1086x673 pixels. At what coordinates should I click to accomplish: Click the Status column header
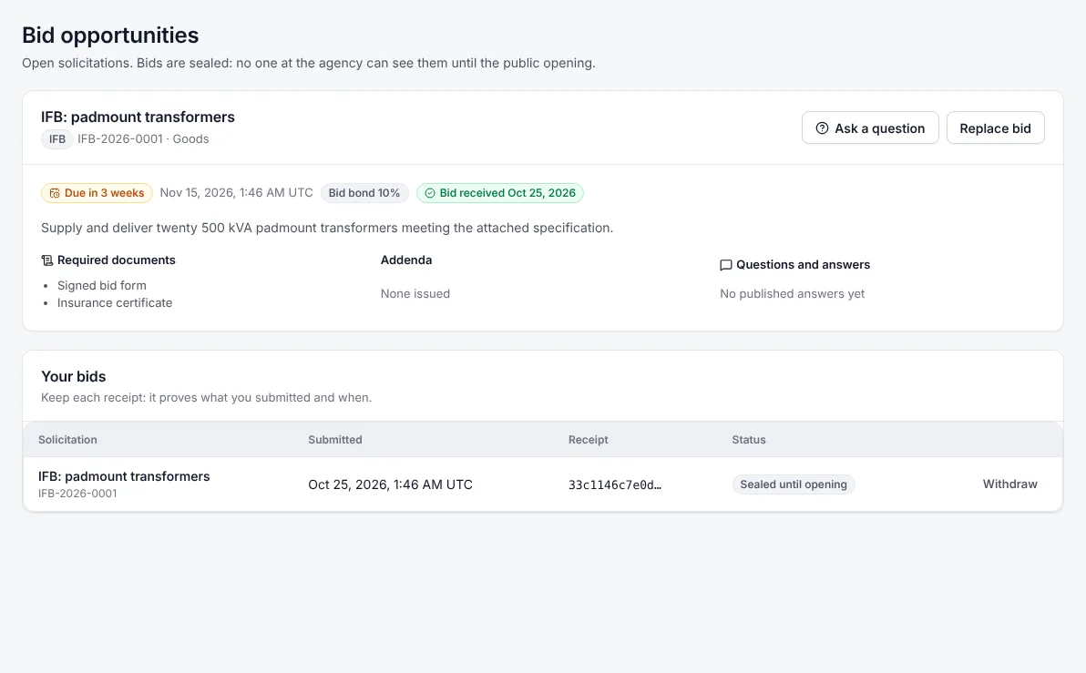(x=749, y=440)
